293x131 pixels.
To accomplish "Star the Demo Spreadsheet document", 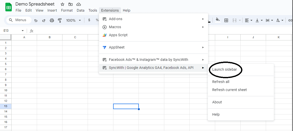I will coord(62,4).
